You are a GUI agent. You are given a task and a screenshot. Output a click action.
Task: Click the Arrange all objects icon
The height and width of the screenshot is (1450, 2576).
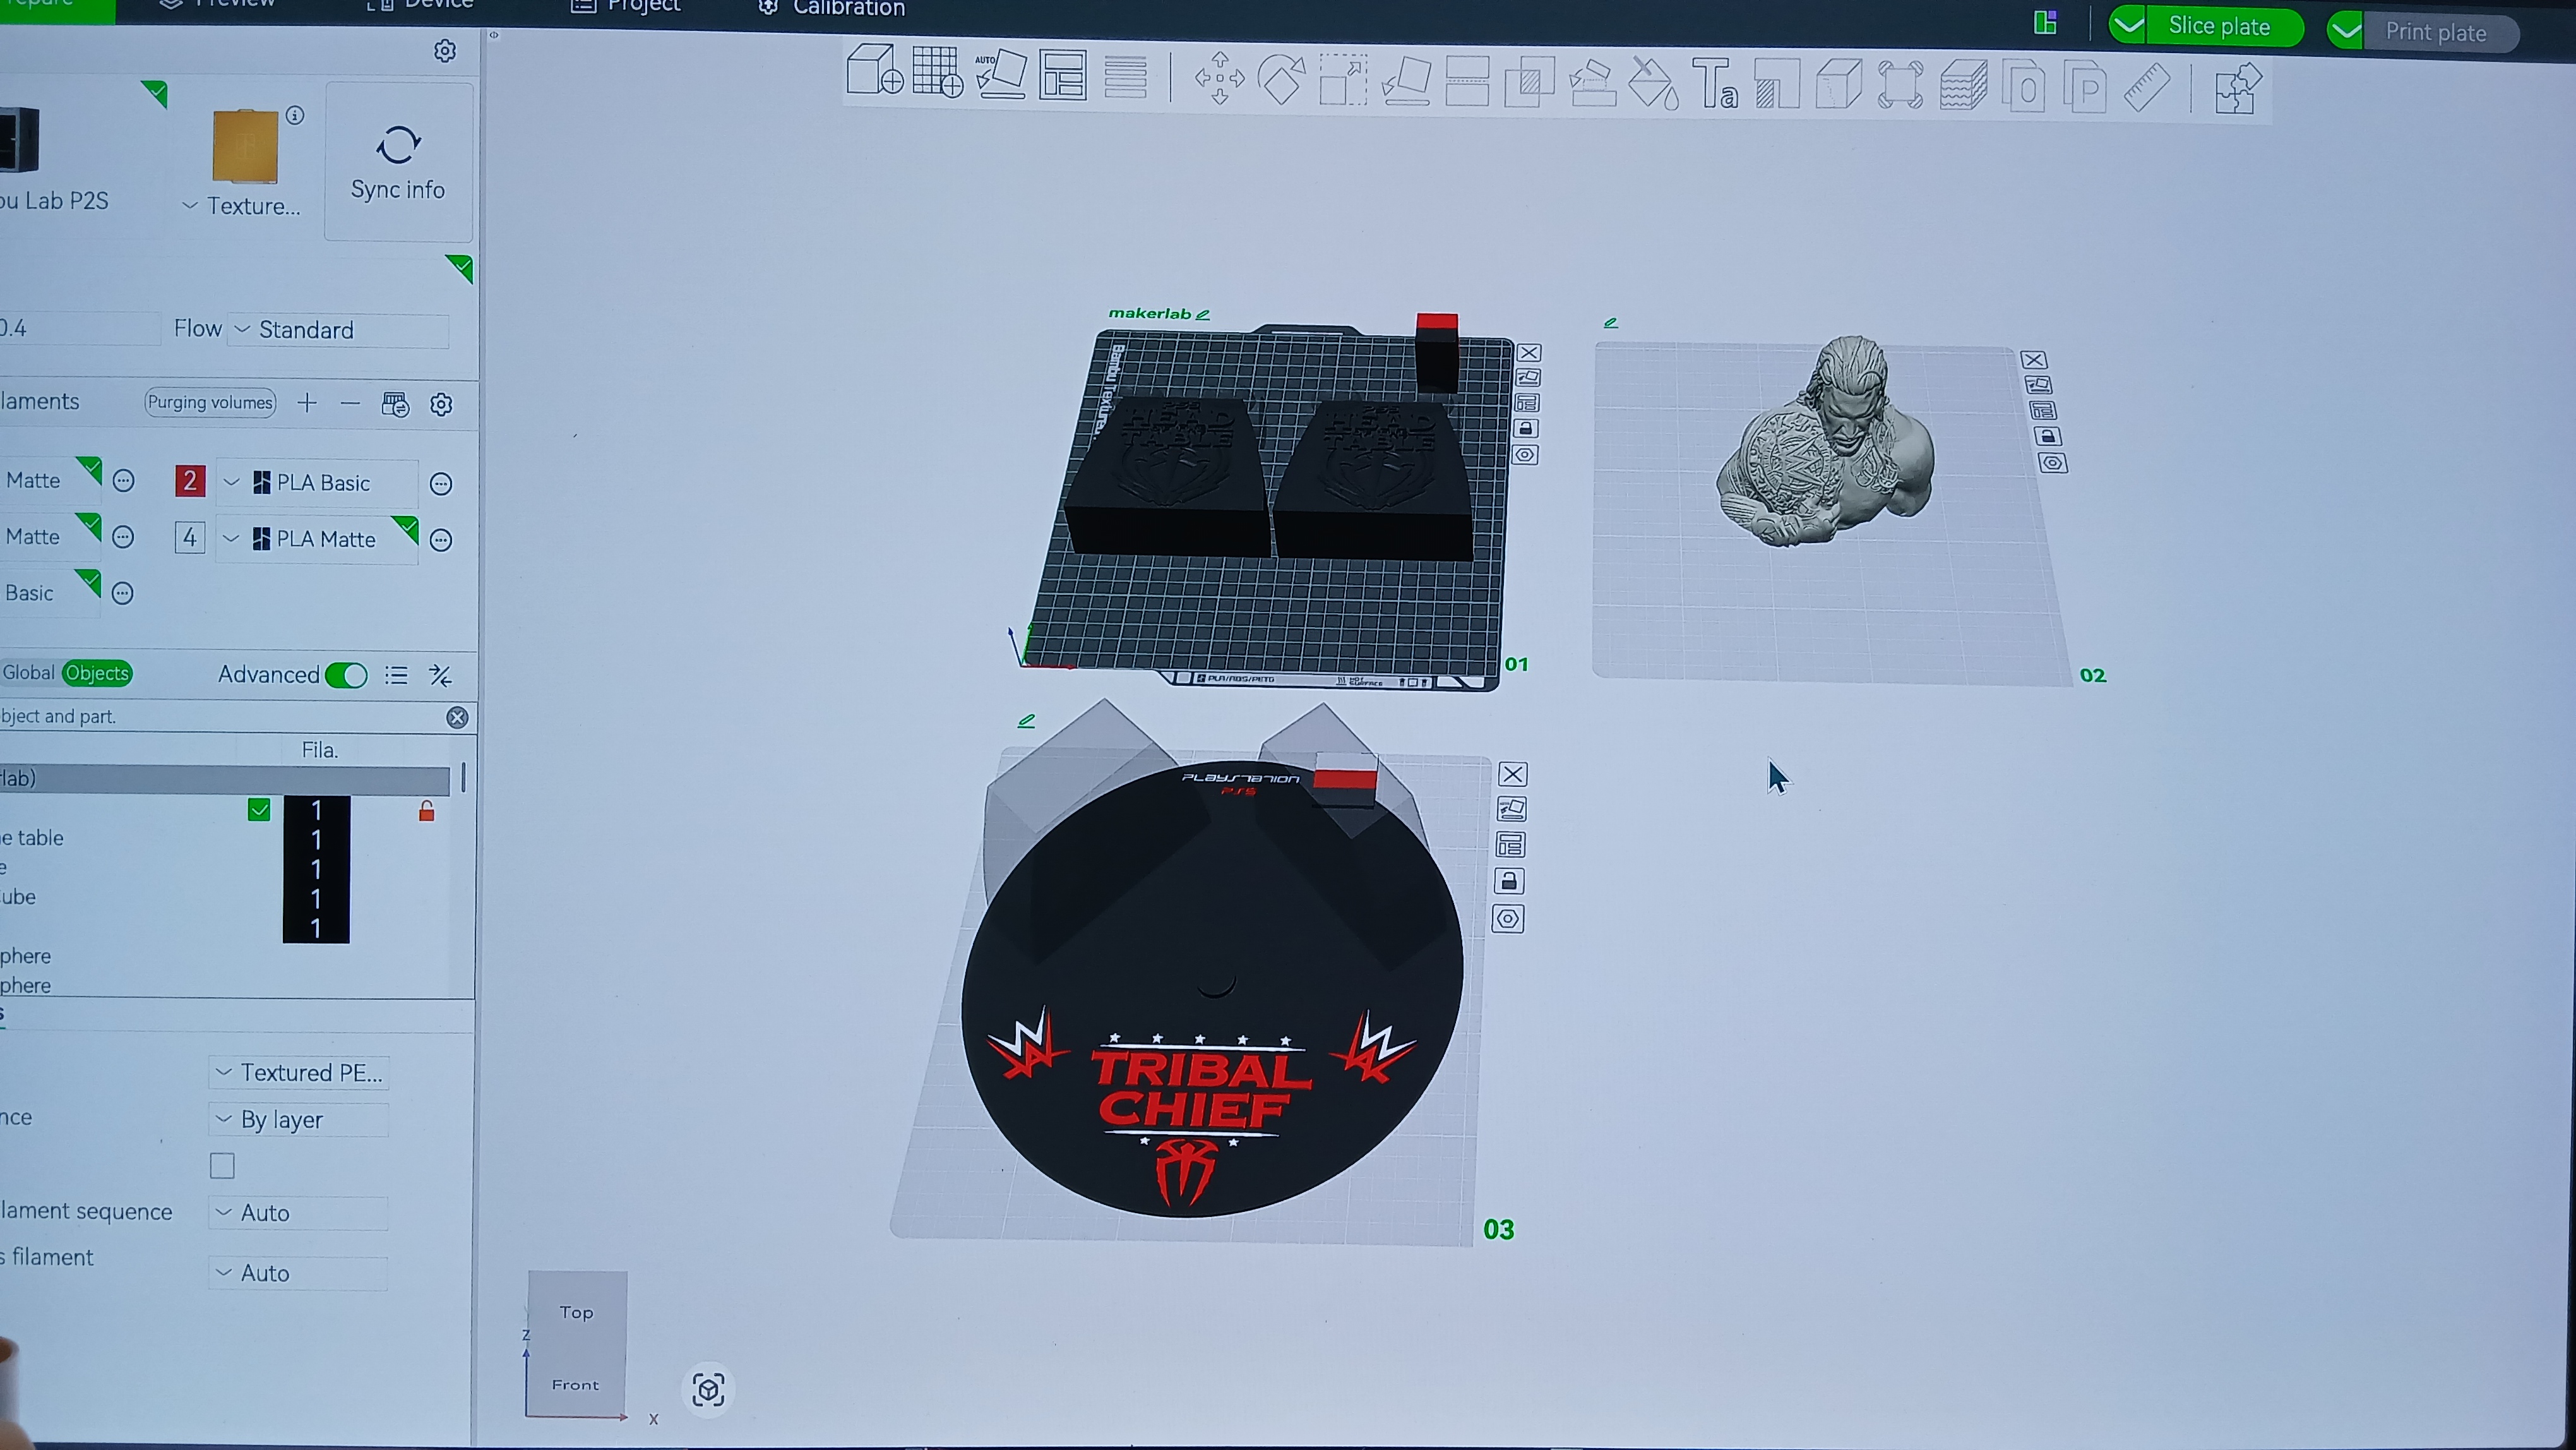tap(1062, 75)
